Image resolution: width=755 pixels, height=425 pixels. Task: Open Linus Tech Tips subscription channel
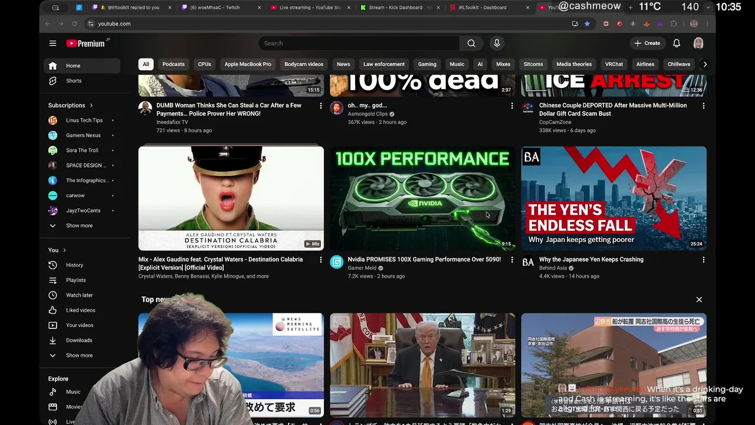82,120
